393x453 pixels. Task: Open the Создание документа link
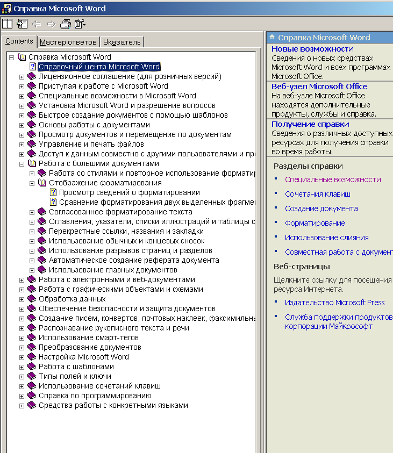(321, 208)
